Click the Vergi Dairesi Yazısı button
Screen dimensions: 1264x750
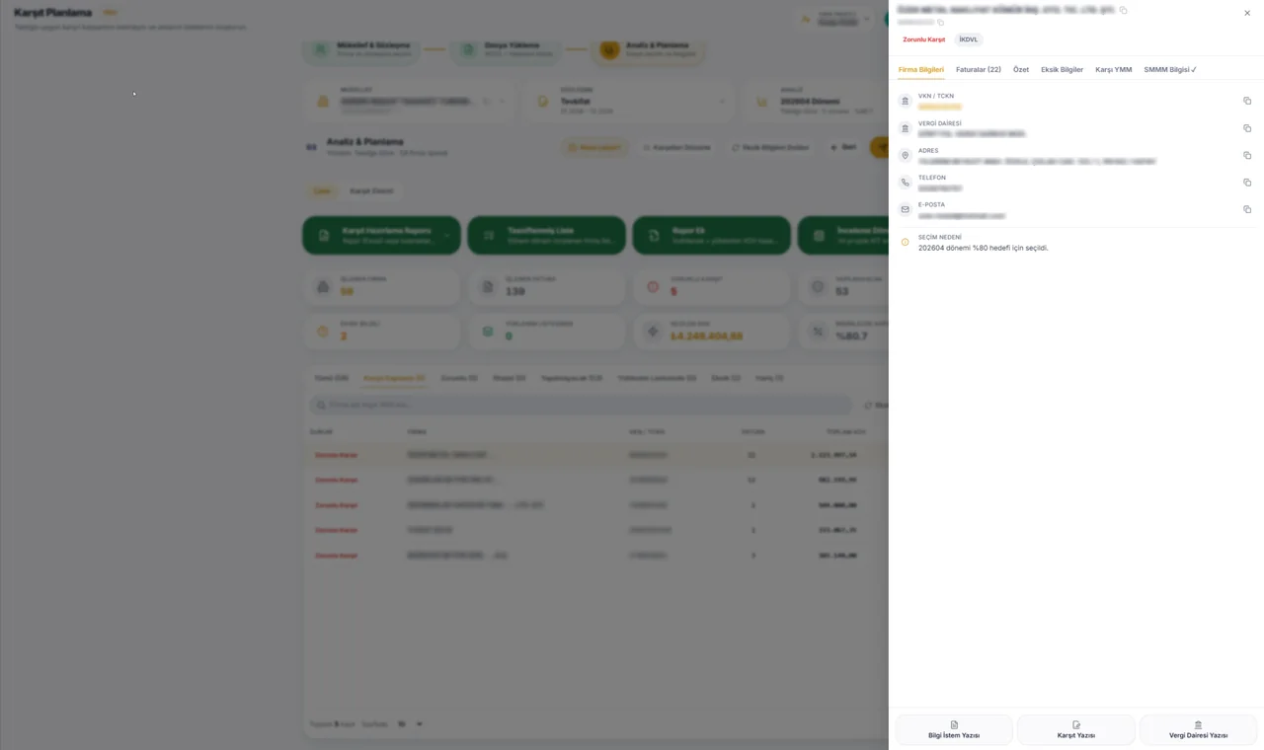tap(1198, 729)
